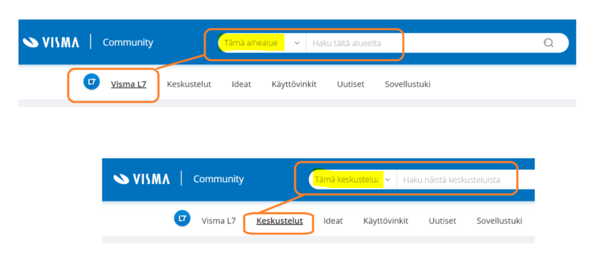Select the underlined Keskustelut tab
Screen dimensions: 603x275
point(279,221)
